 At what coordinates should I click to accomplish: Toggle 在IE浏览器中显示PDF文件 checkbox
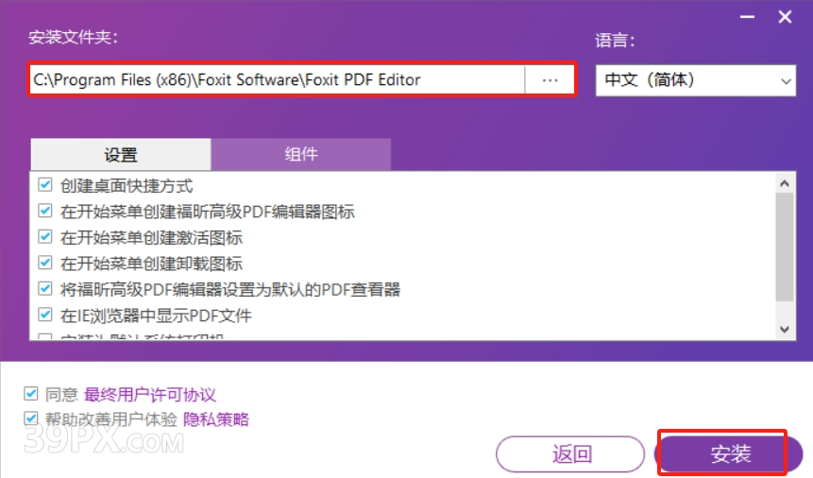(45, 315)
